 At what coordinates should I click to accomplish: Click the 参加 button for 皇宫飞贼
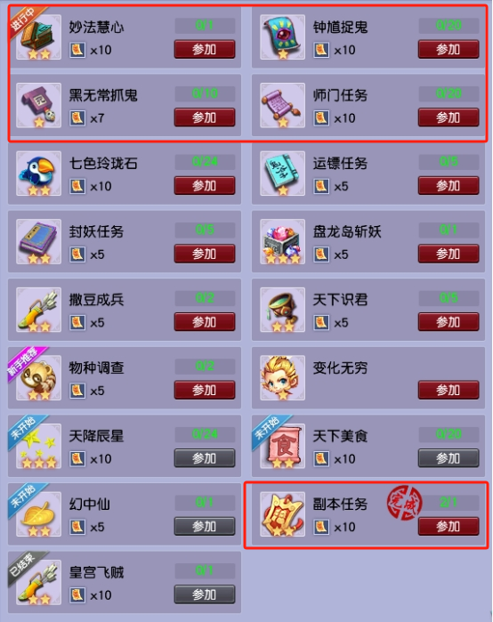point(205,594)
